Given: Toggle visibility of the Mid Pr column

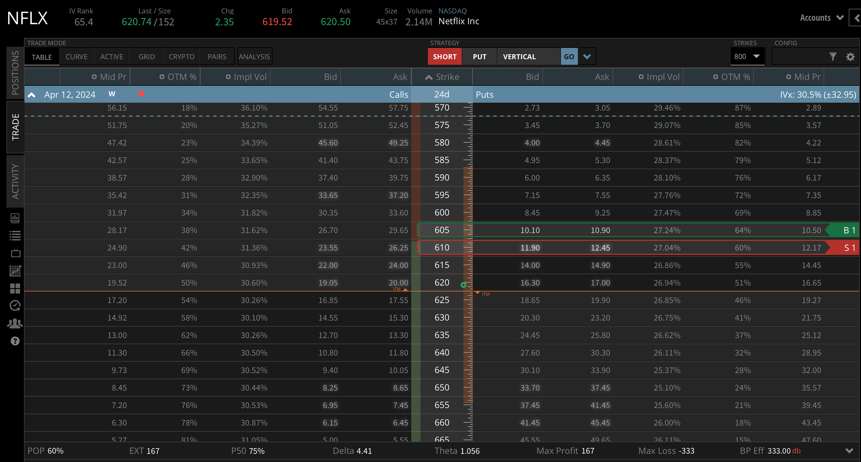Looking at the screenshot, I should (x=95, y=76).
